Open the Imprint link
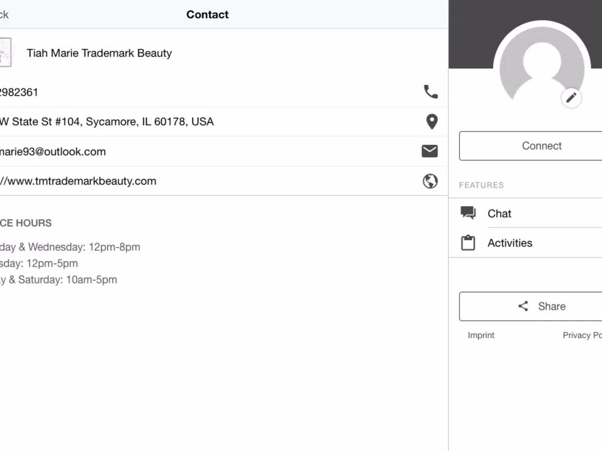Screen dimensions: 602x451 (481, 335)
